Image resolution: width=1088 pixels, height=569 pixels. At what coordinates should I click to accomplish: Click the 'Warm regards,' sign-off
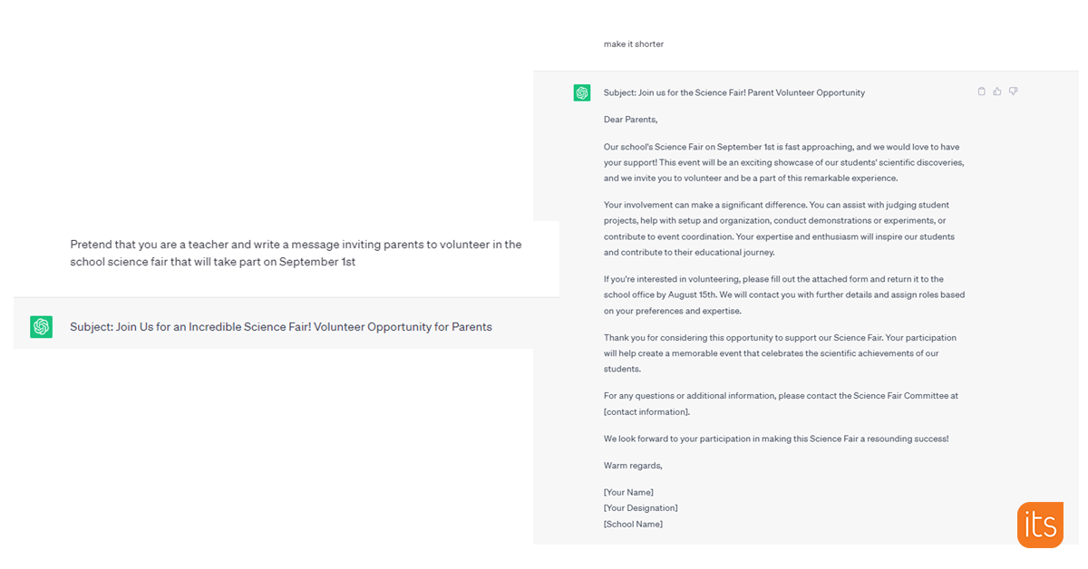pyautogui.click(x=633, y=466)
